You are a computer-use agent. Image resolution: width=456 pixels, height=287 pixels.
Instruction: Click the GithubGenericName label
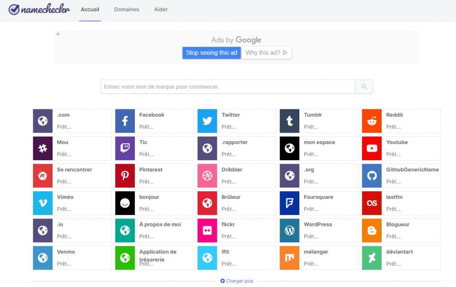pos(412,170)
